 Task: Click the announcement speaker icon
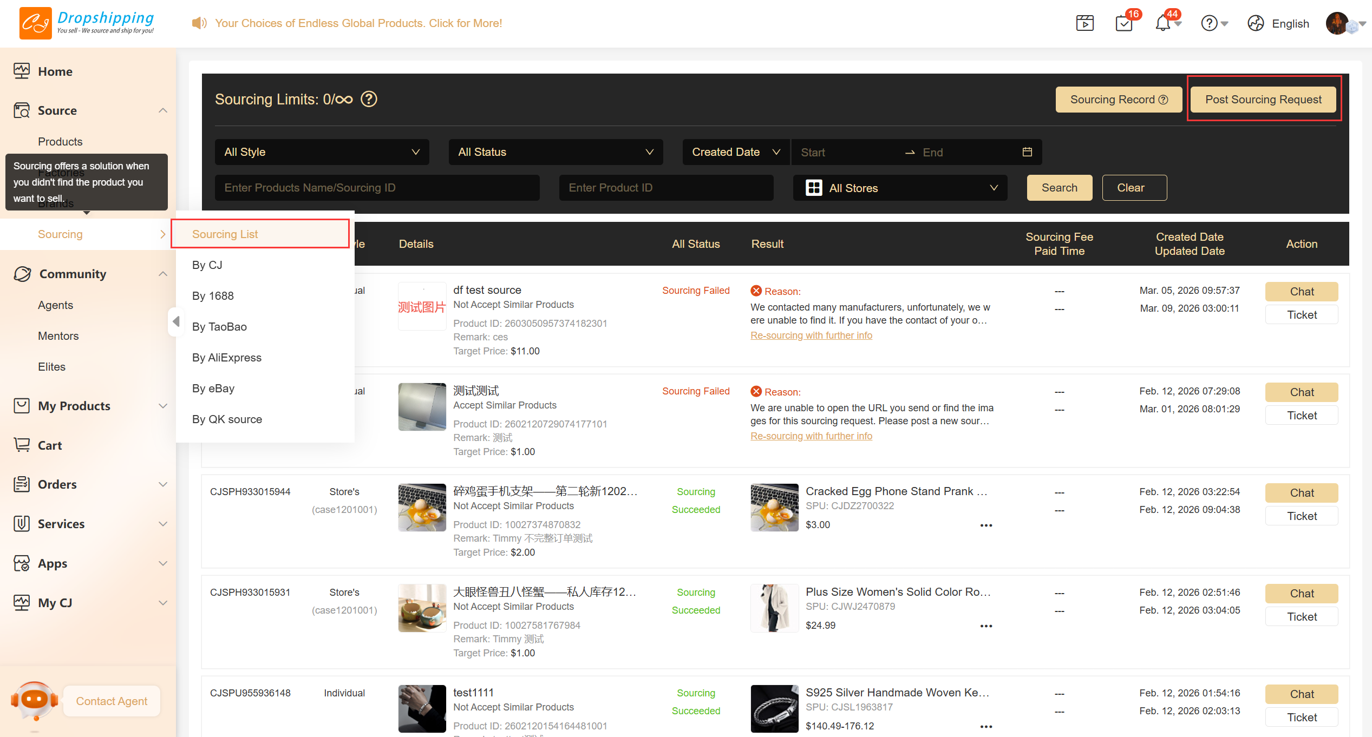click(x=199, y=23)
